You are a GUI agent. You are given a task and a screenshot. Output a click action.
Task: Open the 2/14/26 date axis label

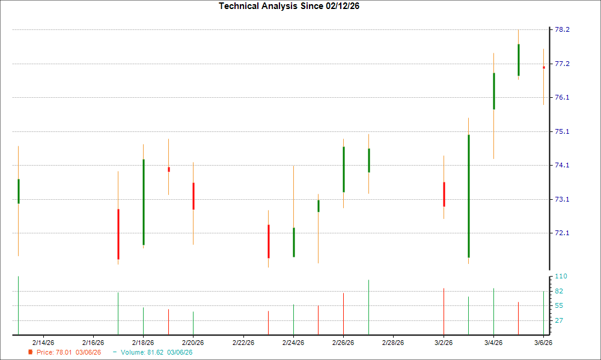pyautogui.click(x=43, y=341)
